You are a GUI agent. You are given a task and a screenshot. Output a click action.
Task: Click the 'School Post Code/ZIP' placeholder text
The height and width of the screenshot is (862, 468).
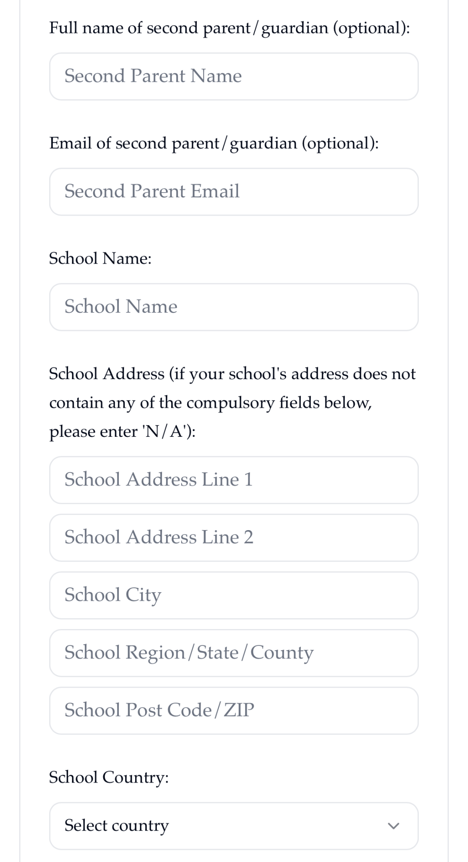pos(159,711)
